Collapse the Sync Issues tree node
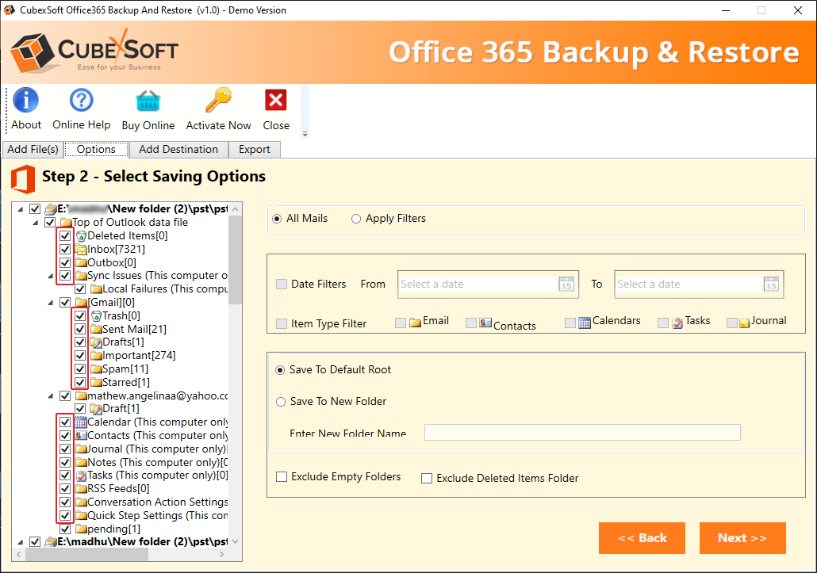817x573 pixels. click(x=51, y=276)
